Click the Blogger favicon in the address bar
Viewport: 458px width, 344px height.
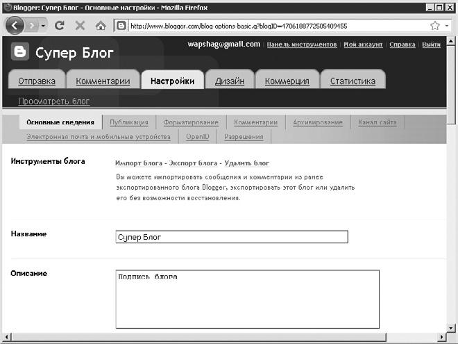[121, 26]
